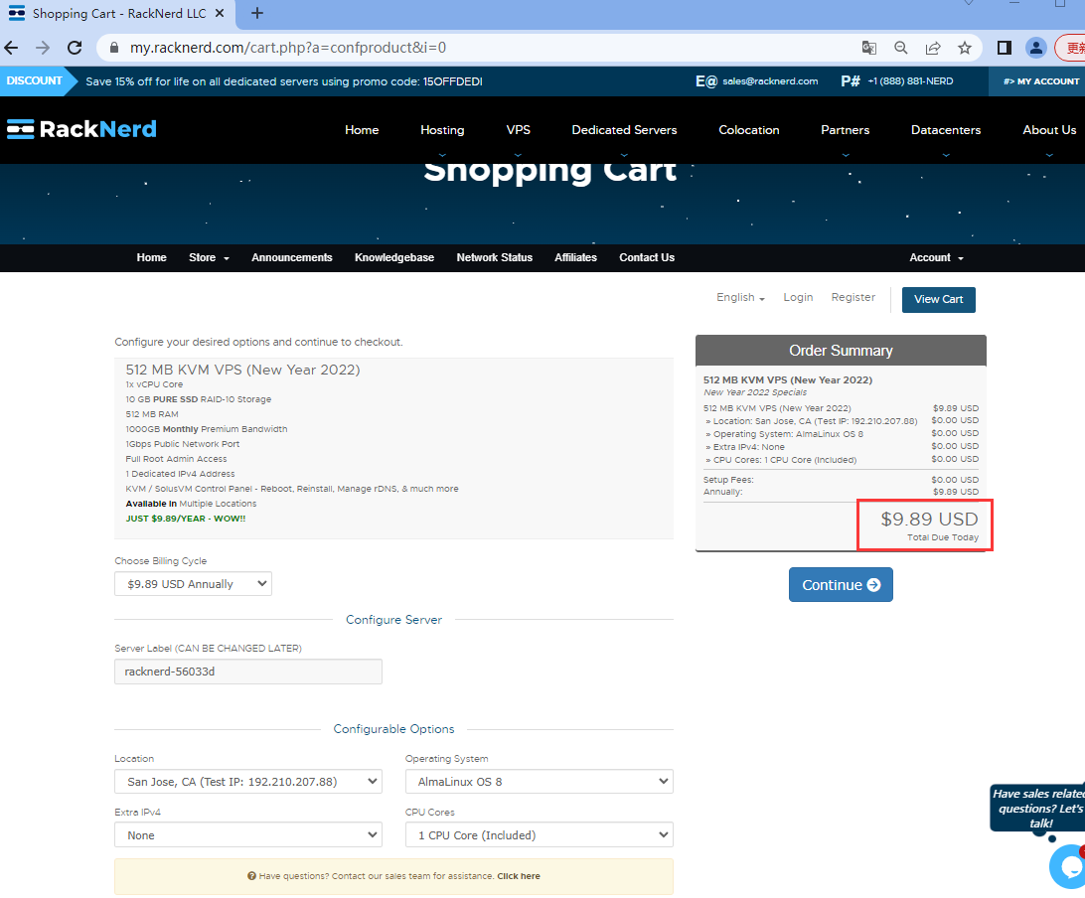The image size is (1085, 898).
Task: Close the Shopping Cart tab
Action: [x=220, y=13]
